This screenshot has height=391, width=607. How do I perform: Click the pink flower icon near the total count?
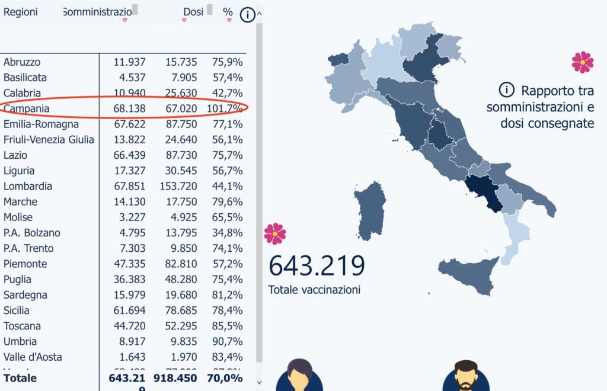coord(276,233)
